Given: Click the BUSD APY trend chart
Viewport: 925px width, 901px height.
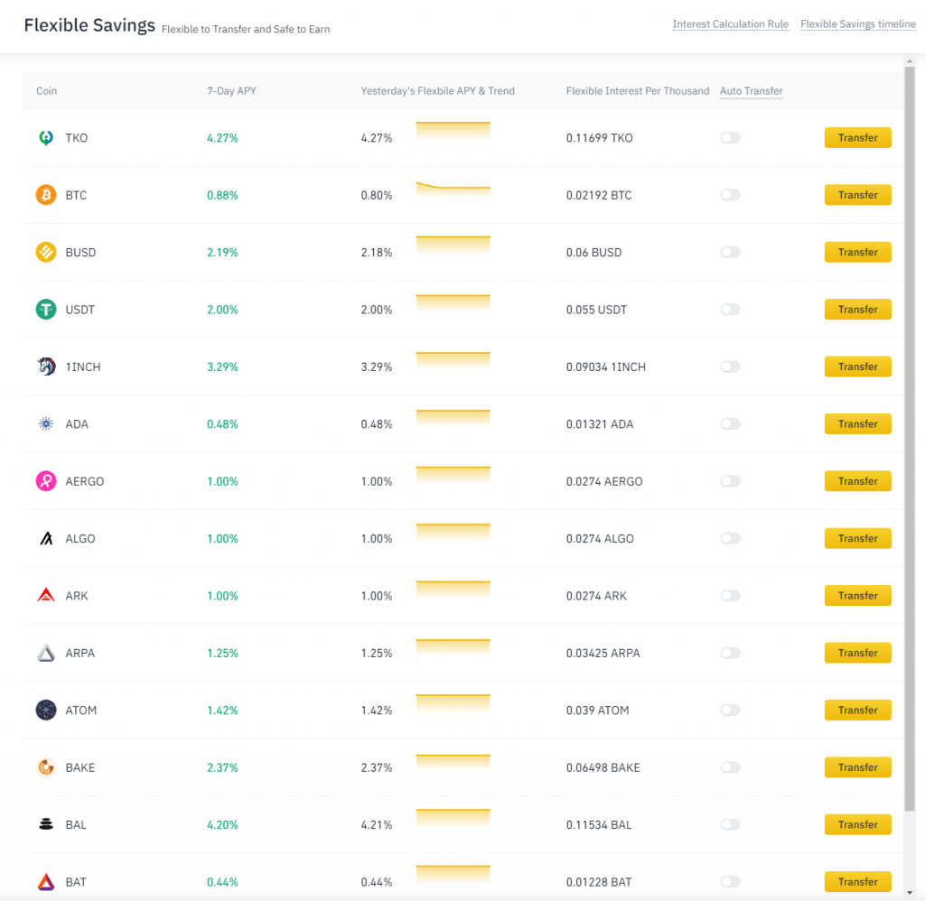Looking at the screenshot, I should point(453,245).
